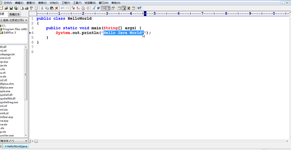Open the 帮助(H) menu
Image resolution: width=291 pixels, height=150 pixels.
(x=116, y=3)
